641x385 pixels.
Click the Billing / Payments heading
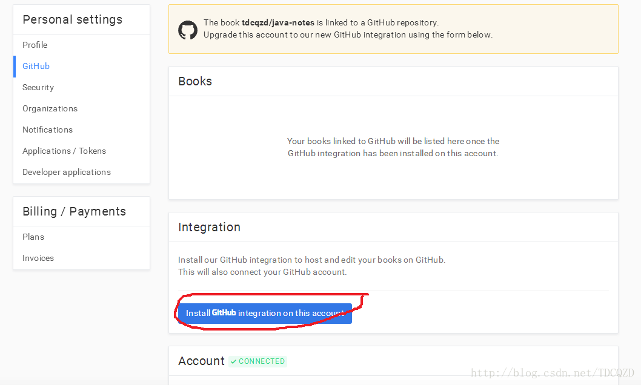(74, 211)
